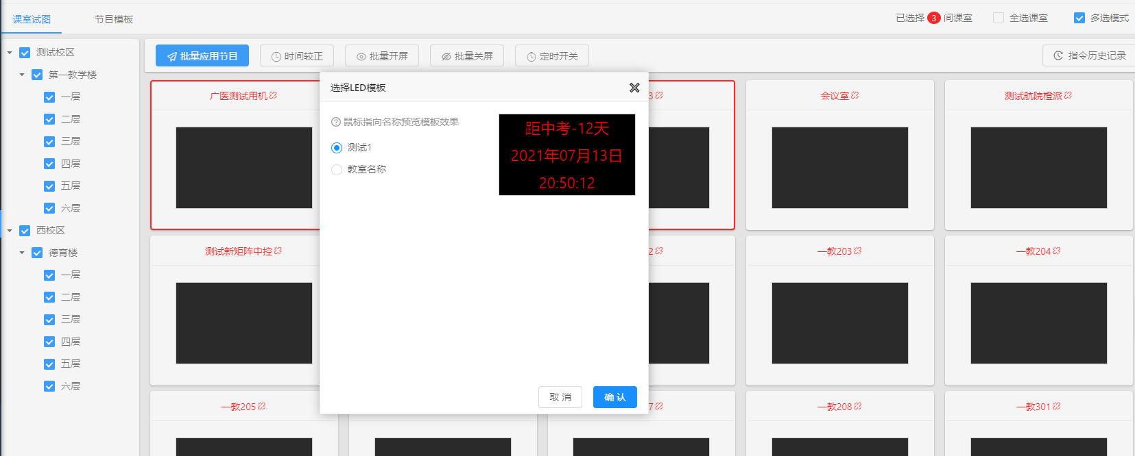Open 定时开关 settings
Screen dimensions: 1135x456
coord(552,55)
